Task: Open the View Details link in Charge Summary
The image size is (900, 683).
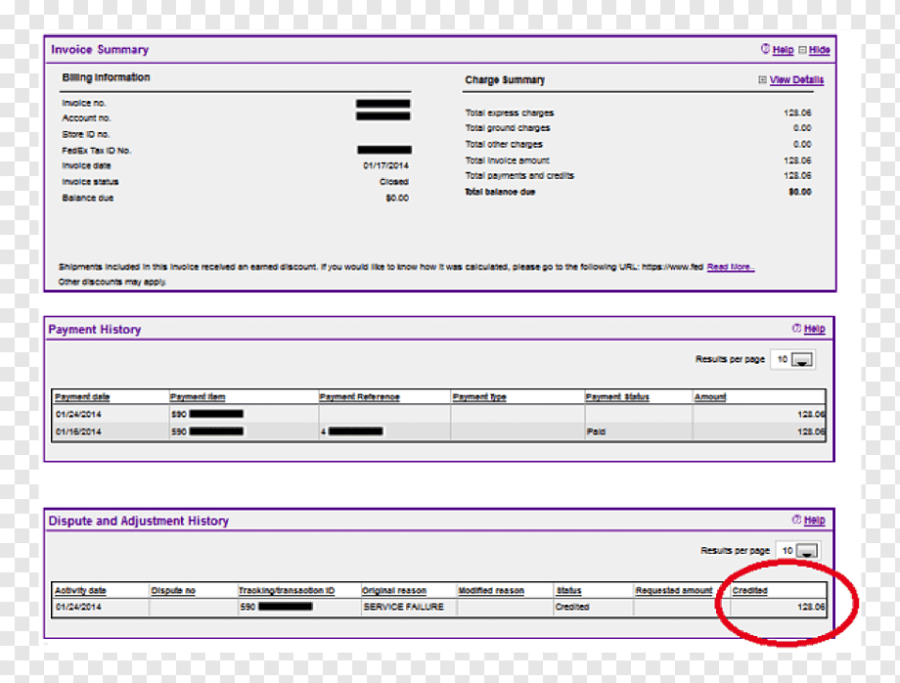Action: pos(796,80)
